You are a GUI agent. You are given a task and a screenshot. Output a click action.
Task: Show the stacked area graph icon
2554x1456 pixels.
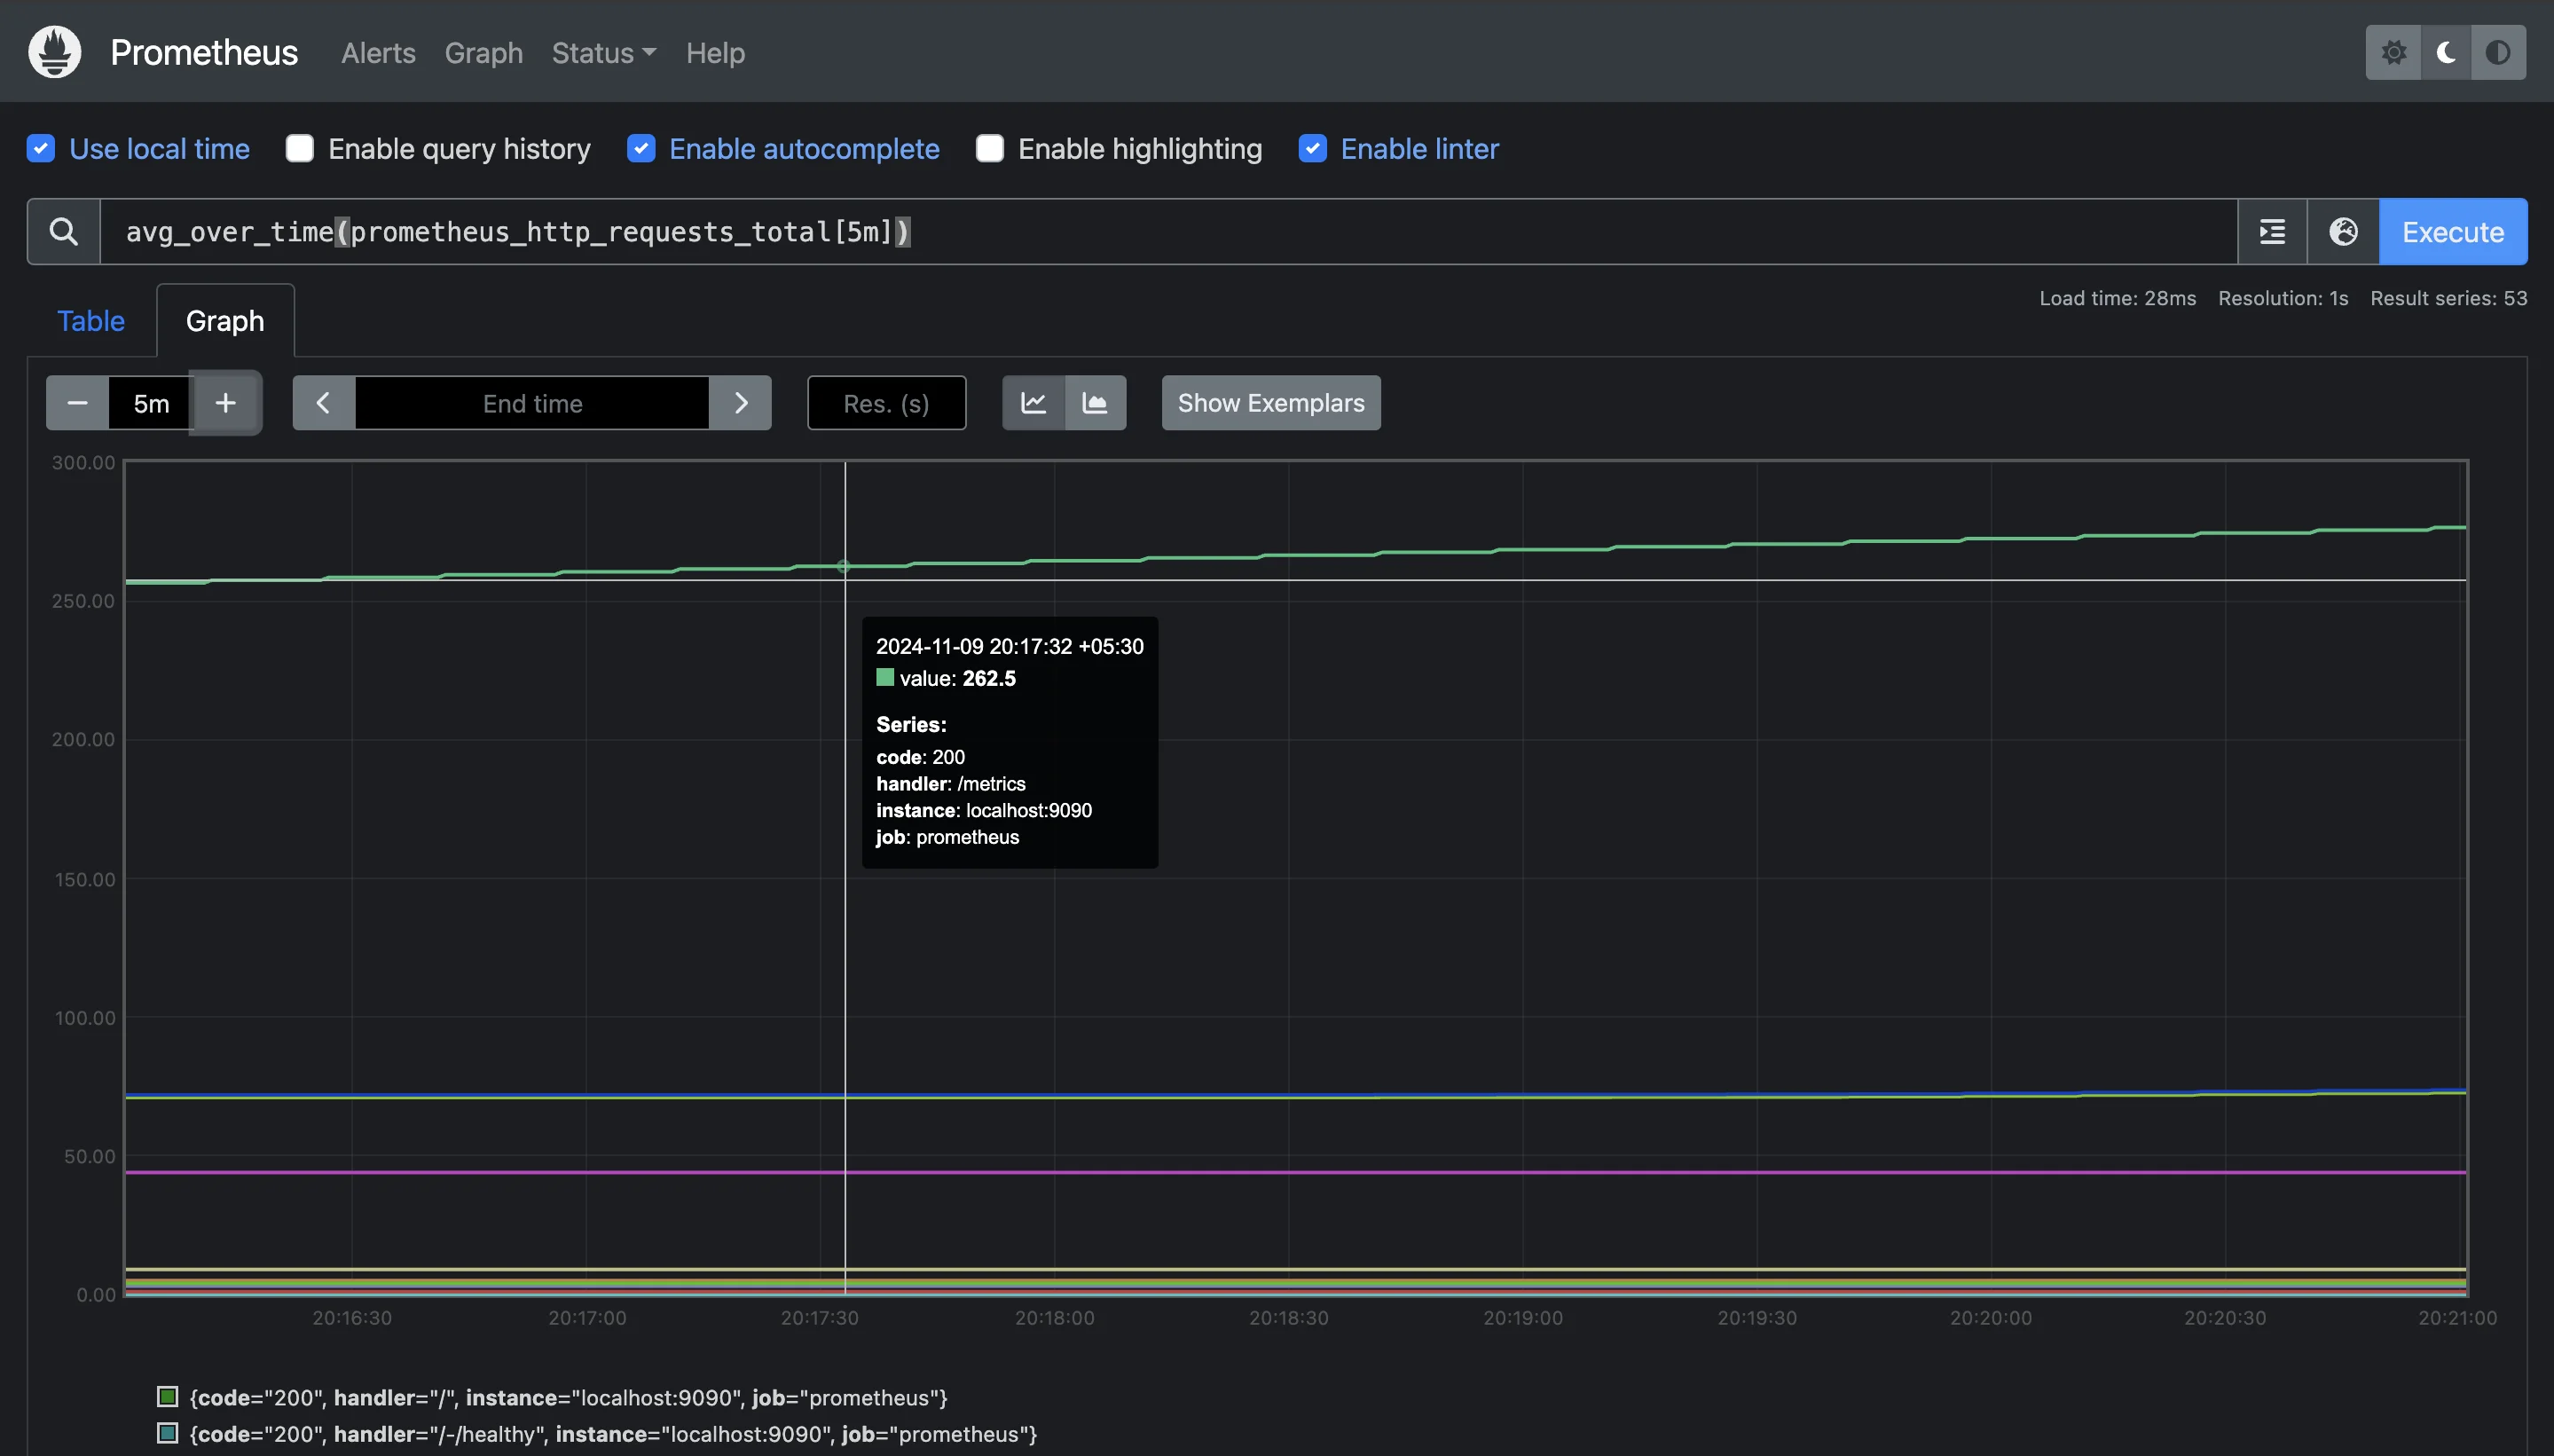pyautogui.click(x=1096, y=403)
